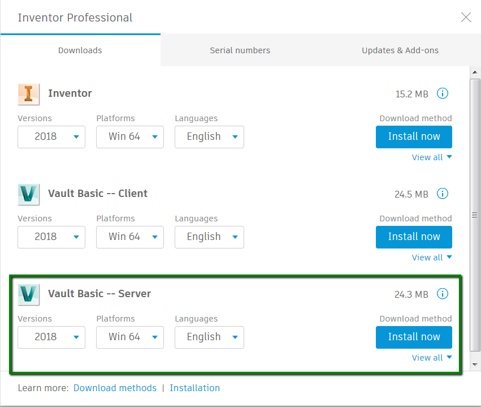This screenshot has width=481, height=407.
Task: Switch to the Serial numbers tab
Action: 240,50
